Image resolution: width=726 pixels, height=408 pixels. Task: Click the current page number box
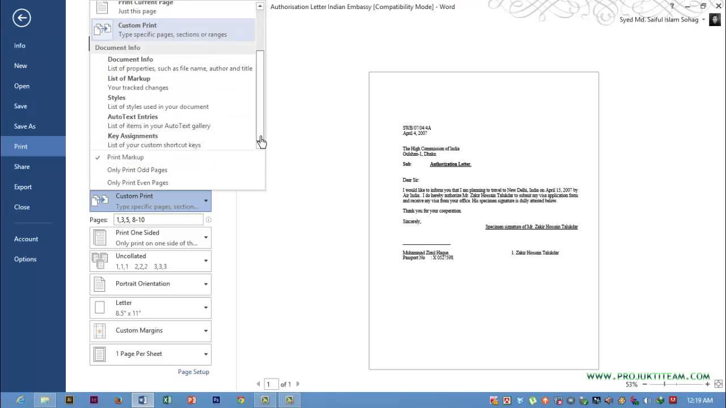pos(271,384)
